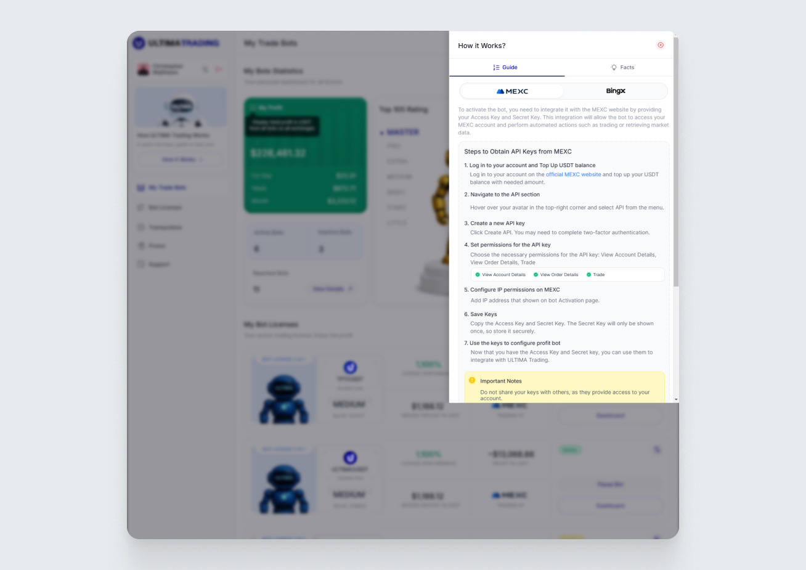
Task: Click the View Order Details permission dot
Action: 535,275
